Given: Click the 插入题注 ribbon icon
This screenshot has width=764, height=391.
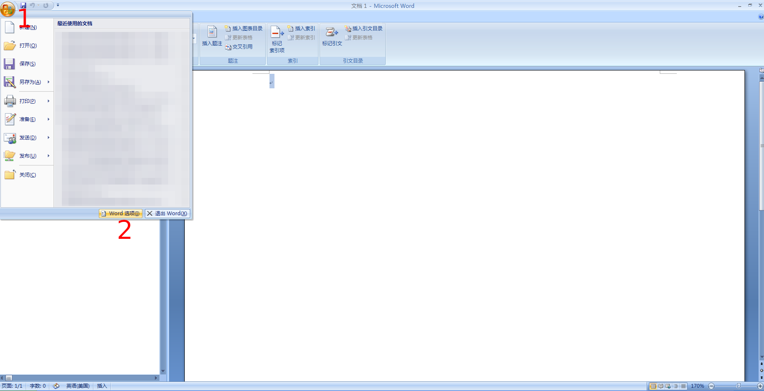Looking at the screenshot, I should 212,36.
